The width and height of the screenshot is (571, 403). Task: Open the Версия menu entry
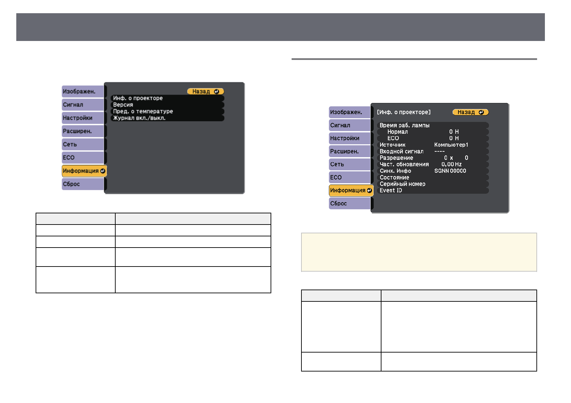coord(167,105)
